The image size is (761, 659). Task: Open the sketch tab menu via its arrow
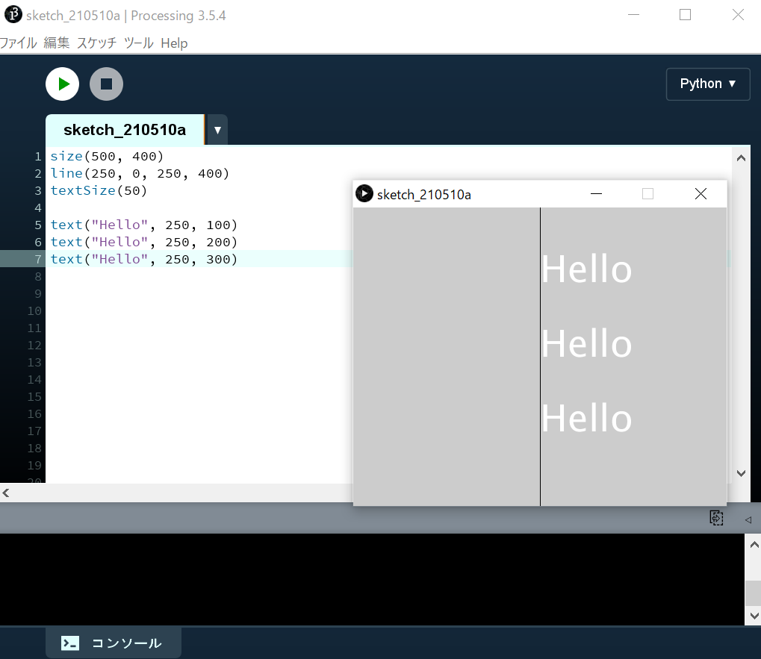(x=217, y=129)
